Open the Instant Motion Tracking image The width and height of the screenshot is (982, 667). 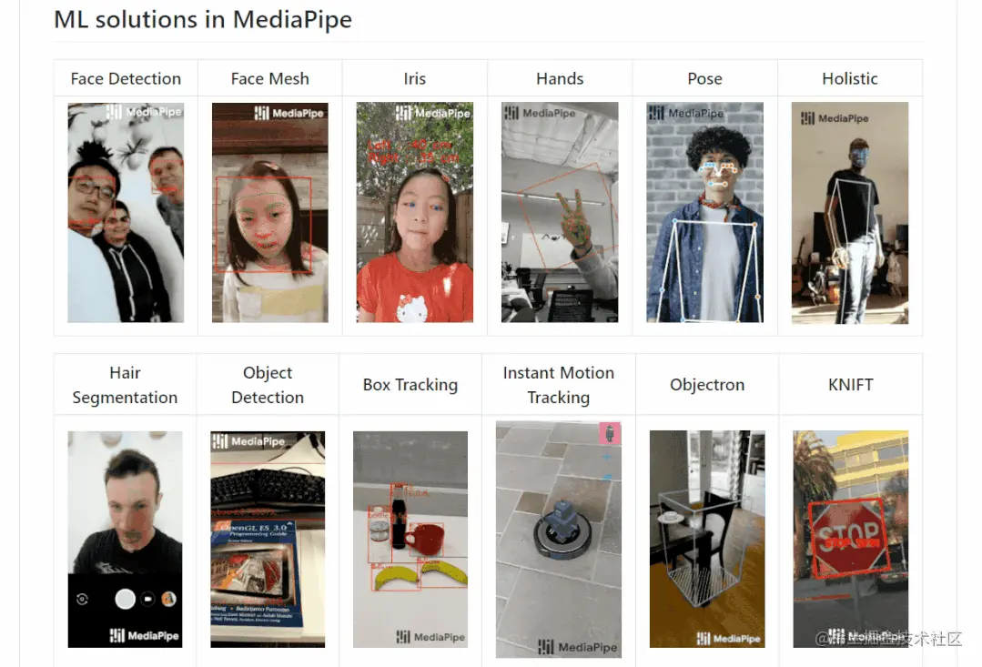(559, 540)
